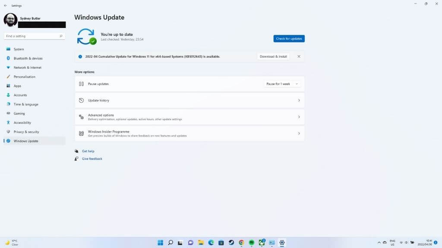Open Accounts settings
Screen dimensions: 442x248
[35, 95]
